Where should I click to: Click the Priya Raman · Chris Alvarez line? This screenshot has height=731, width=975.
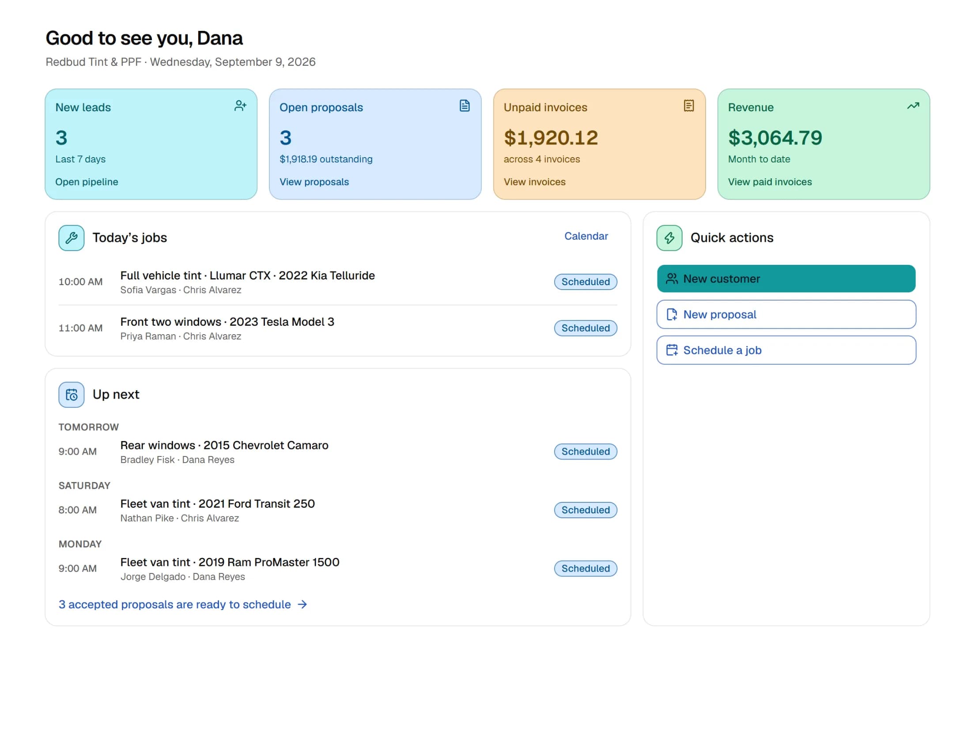coord(181,336)
